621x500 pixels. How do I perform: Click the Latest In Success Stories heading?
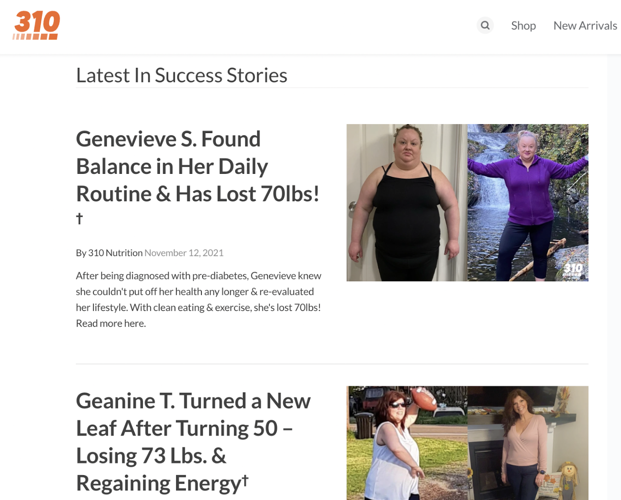pos(182,75)
